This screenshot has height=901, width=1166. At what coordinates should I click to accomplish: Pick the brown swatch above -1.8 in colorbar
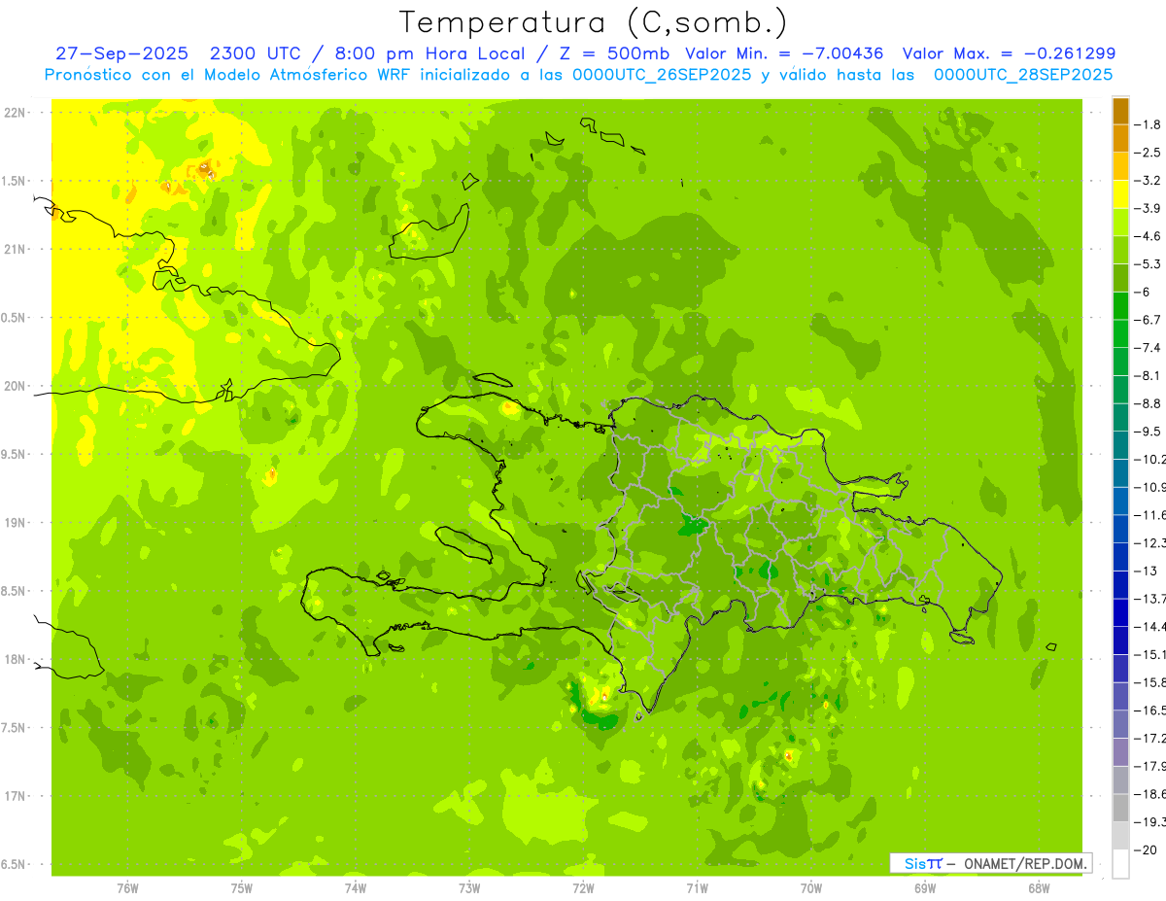(x=1120, y=111)
